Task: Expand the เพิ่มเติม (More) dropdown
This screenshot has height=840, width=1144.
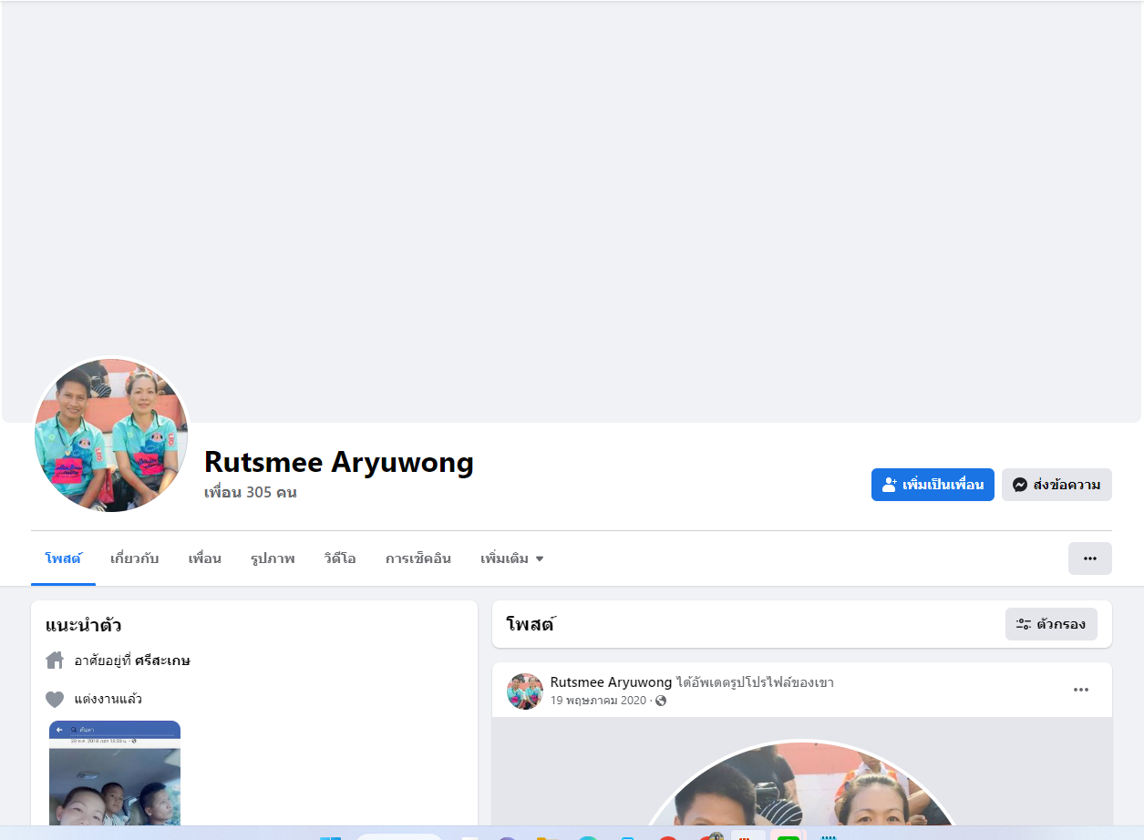Action: click(511, 558)
